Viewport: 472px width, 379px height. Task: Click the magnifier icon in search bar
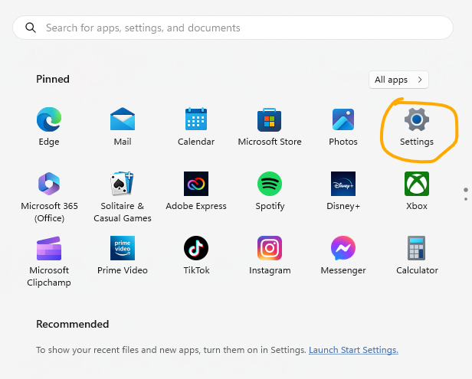point(31,28)
